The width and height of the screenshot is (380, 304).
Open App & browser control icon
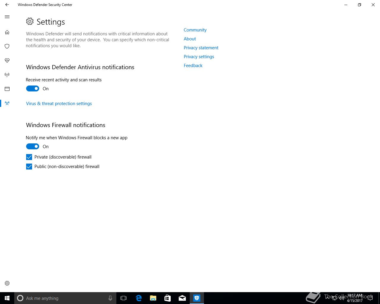7,89
